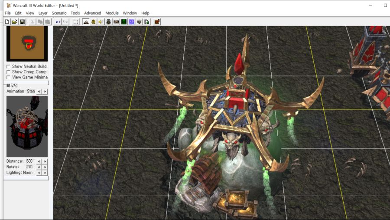This screenshot has height=220, width=390.
Task: Open the Asset Manager page icon
Action: coord(147,22)
